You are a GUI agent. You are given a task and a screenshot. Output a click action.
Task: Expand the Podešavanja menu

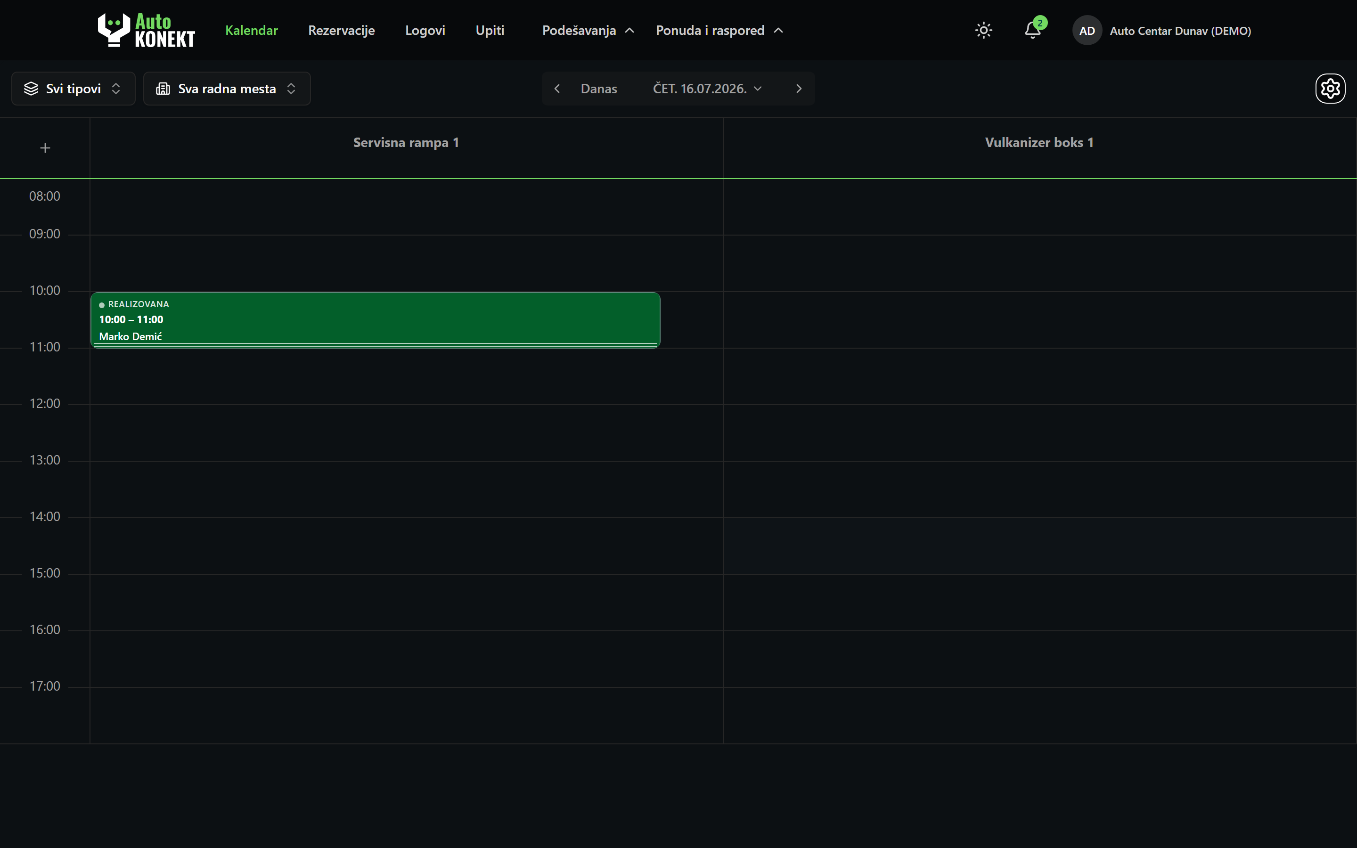[x=588, y=30]
